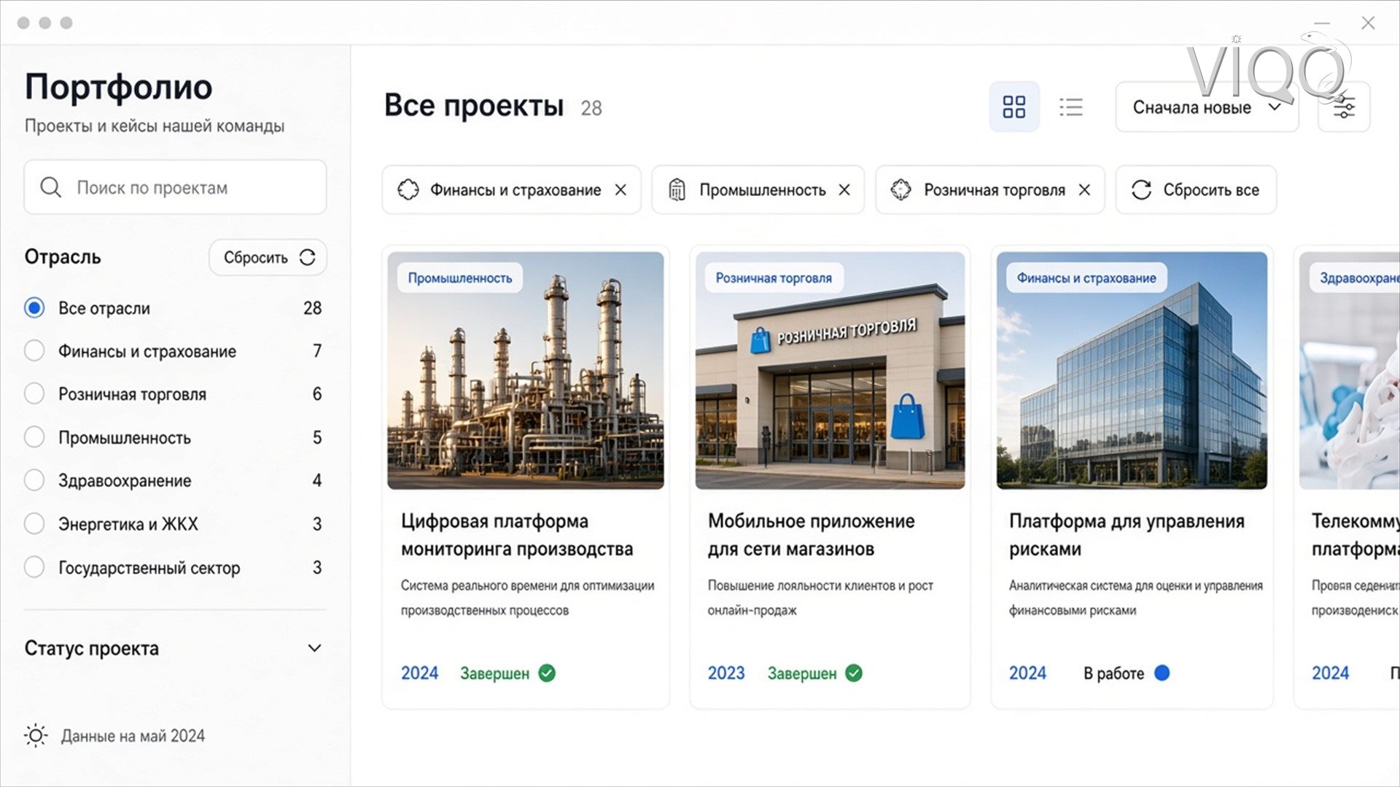Open Цифровая платформа мониторинга производства title
This screenshot has height=787, width=1400.
pos(517,535)
